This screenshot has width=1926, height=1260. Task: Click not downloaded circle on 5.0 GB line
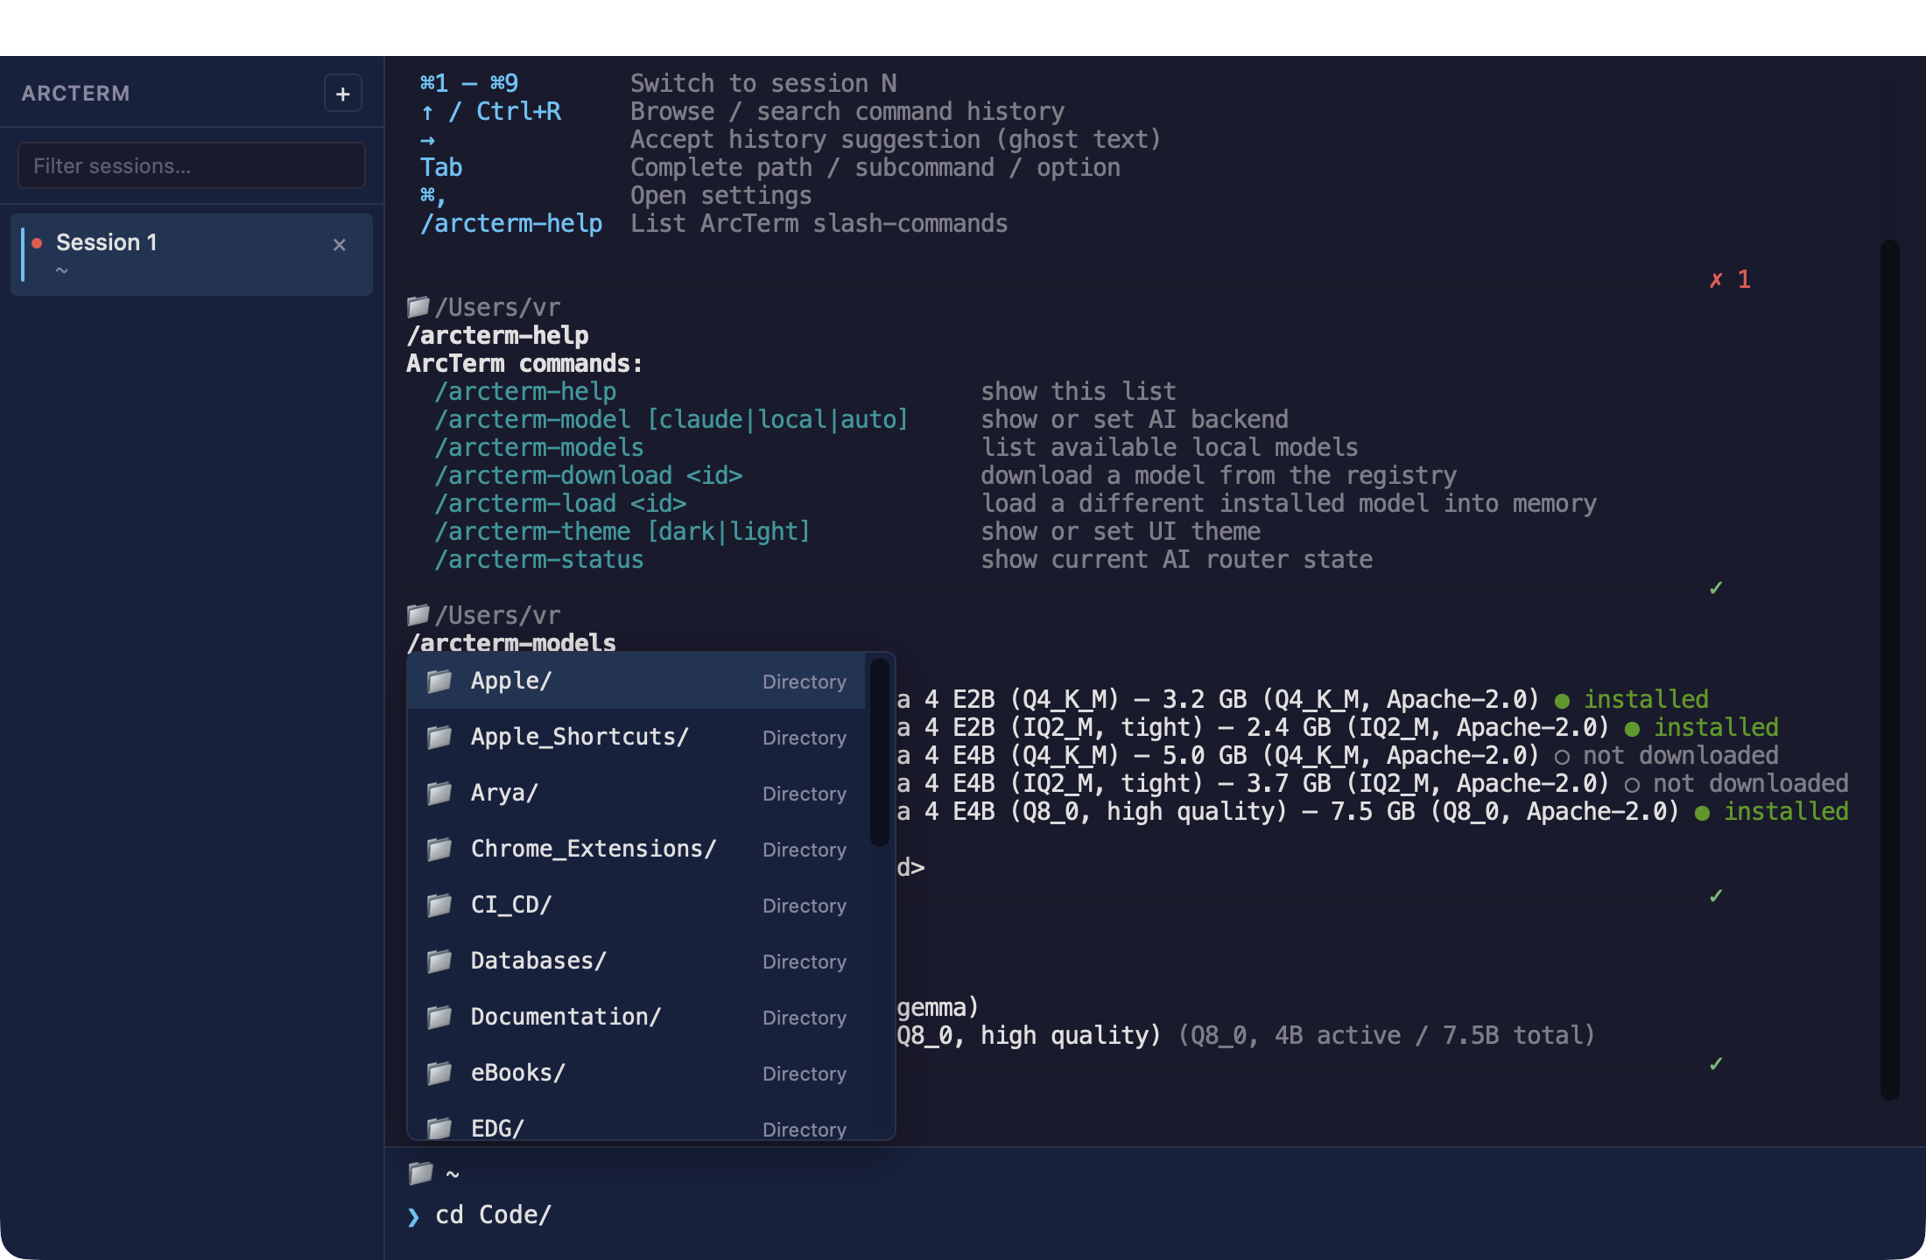[1562, 757]
